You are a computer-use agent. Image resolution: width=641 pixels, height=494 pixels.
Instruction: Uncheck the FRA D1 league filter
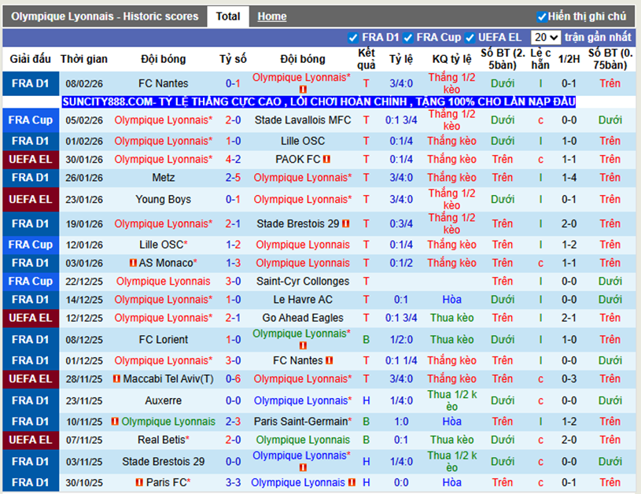click(x=353, y=38)
